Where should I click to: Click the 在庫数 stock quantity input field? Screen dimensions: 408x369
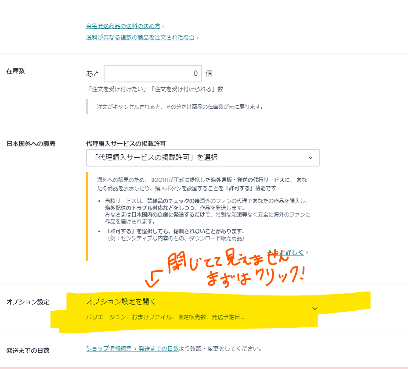153,74
